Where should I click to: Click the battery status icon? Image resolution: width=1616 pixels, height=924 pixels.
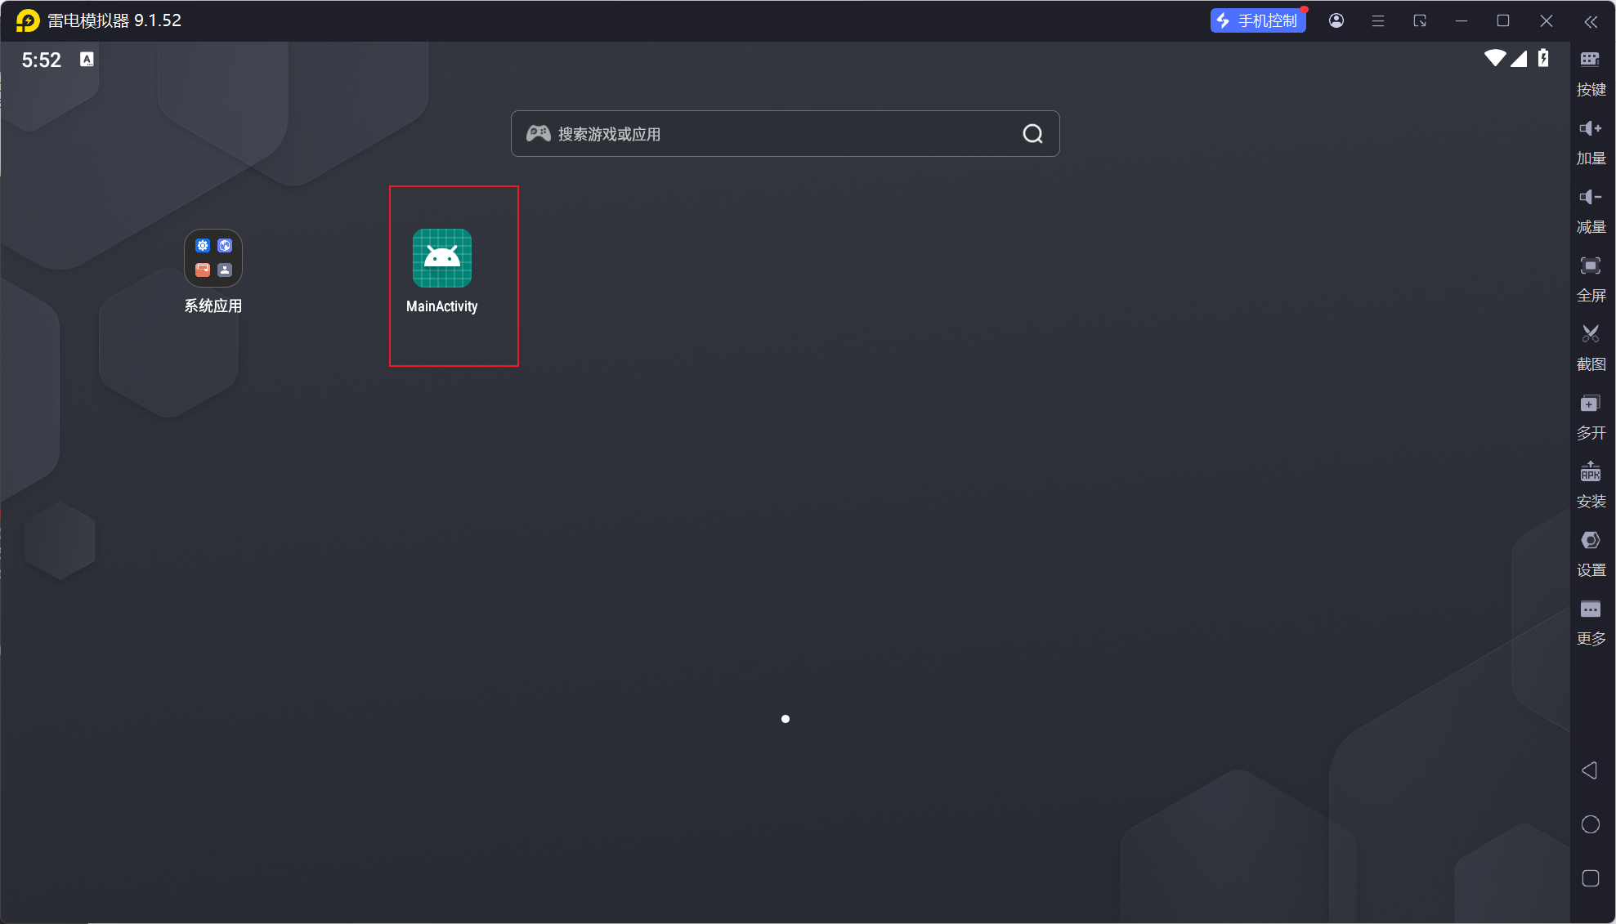pos(1543,58)
